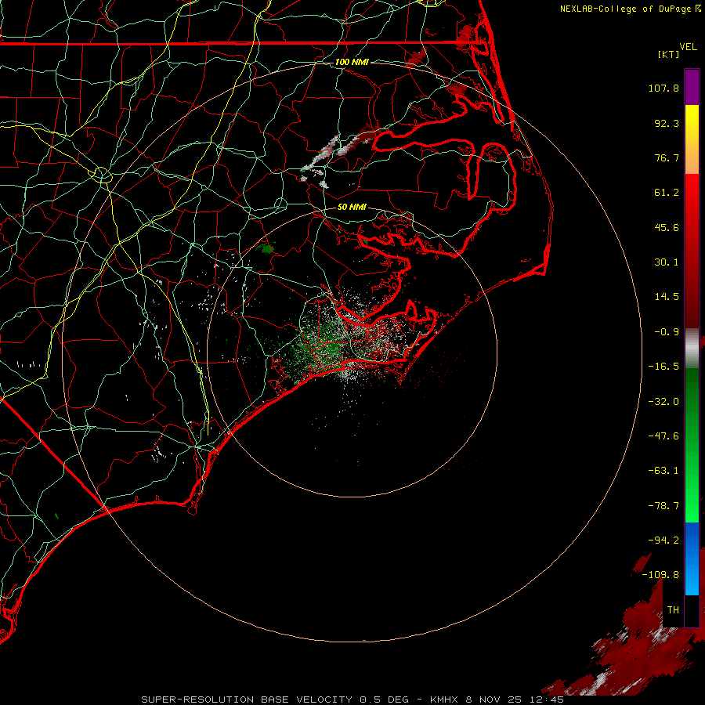
Task: Click the 92.3 velocity scale value
Action: click(x=667, y=123)
